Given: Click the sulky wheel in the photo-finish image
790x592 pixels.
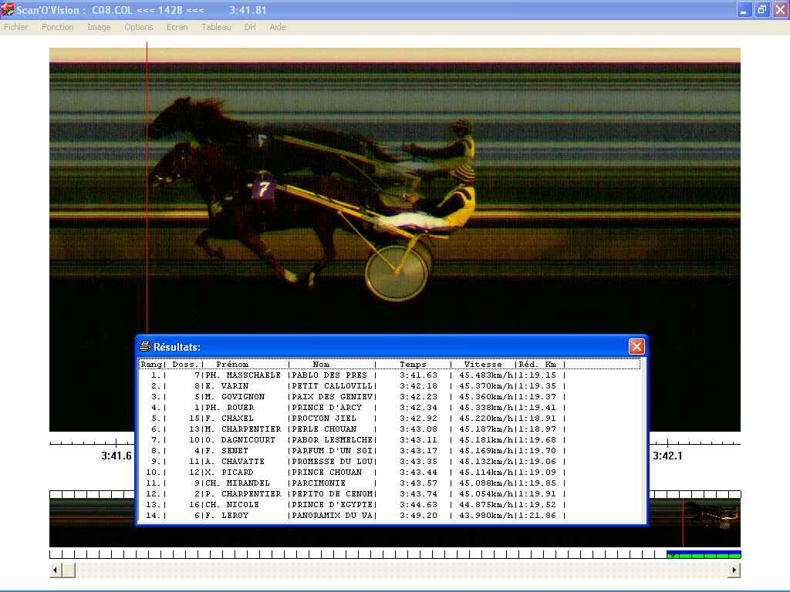Looking at the screenshot, I should [398, 272].
